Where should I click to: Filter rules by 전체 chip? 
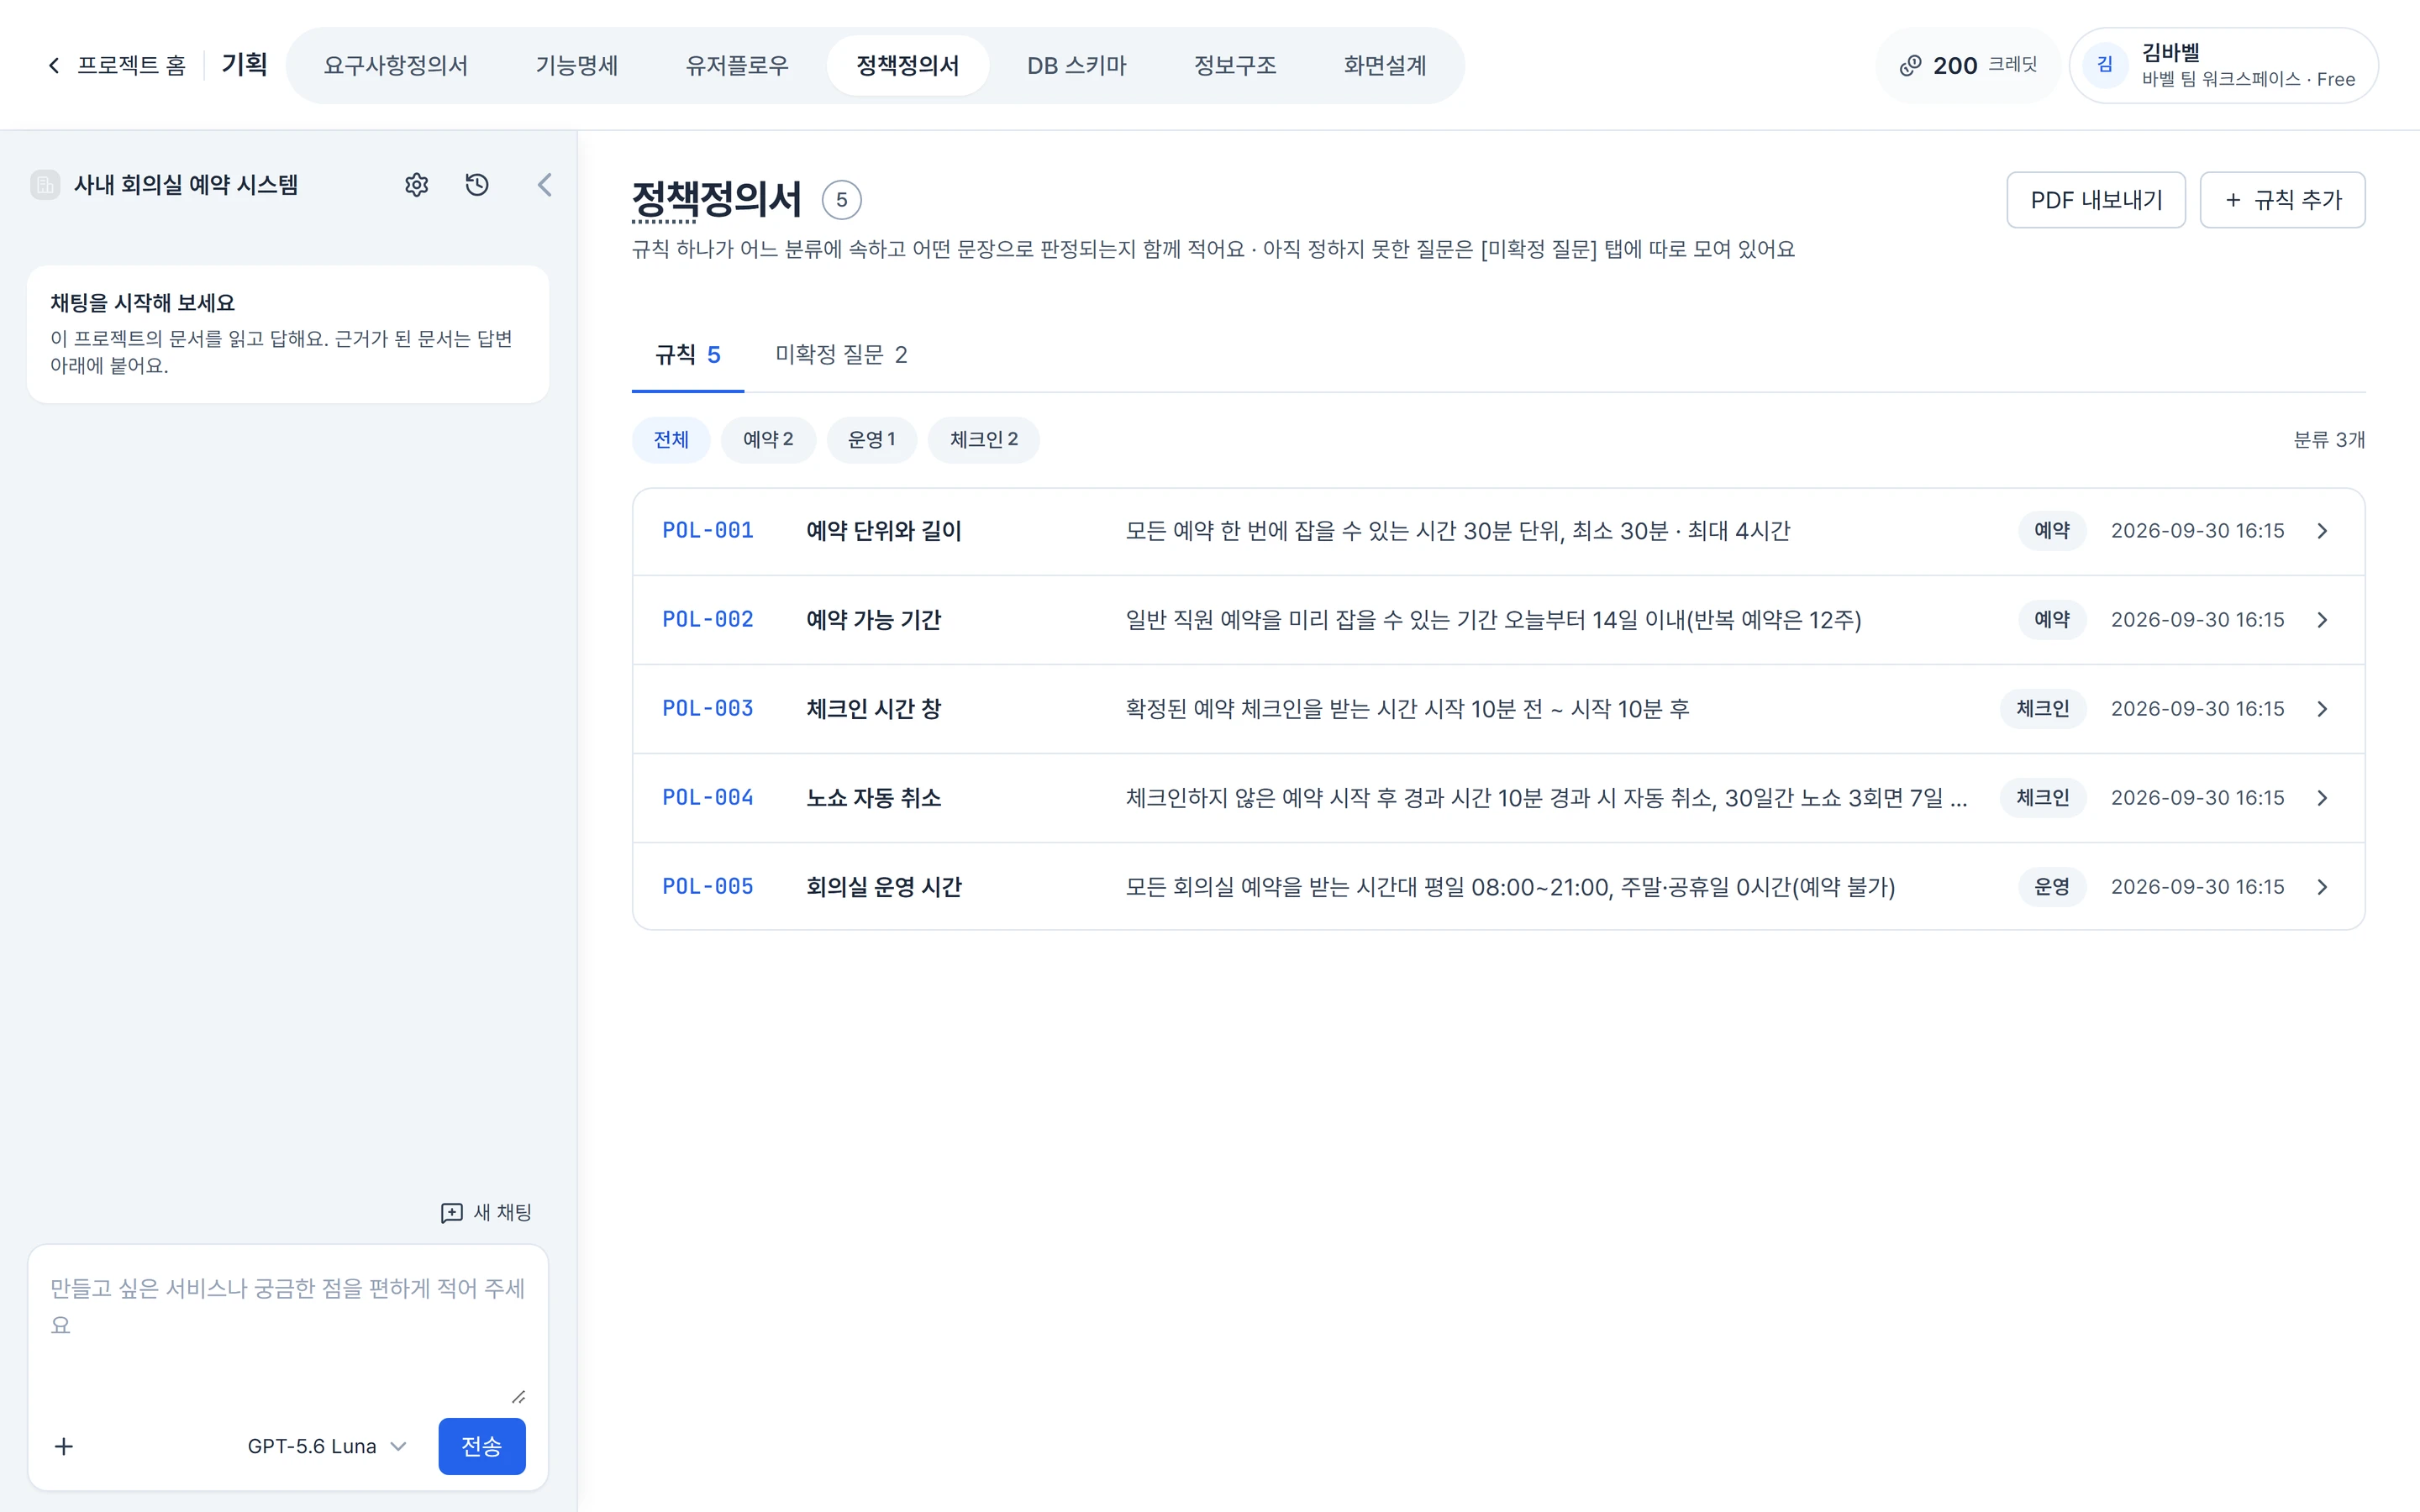pos(671,440)
